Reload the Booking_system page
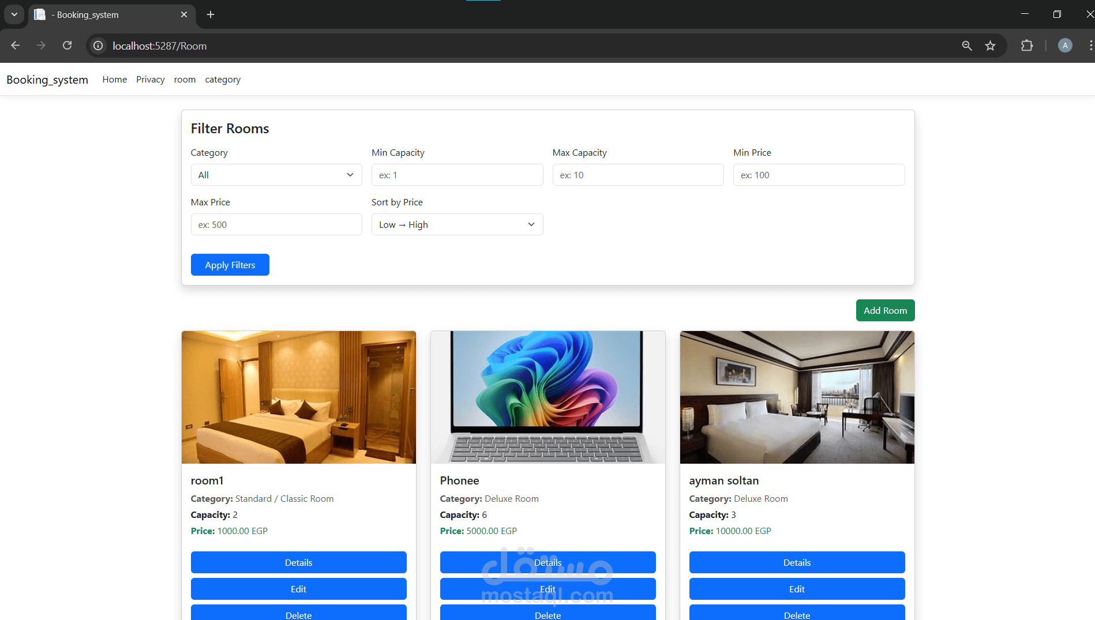 point(67,46)
